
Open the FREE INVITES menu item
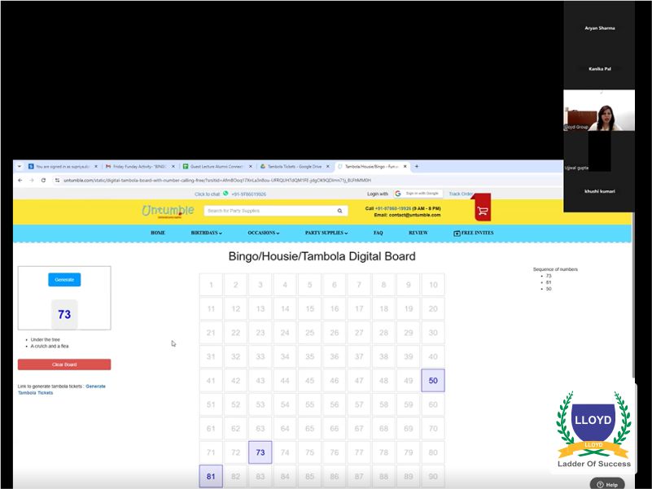pyautogui.click(x=473, y=233)
